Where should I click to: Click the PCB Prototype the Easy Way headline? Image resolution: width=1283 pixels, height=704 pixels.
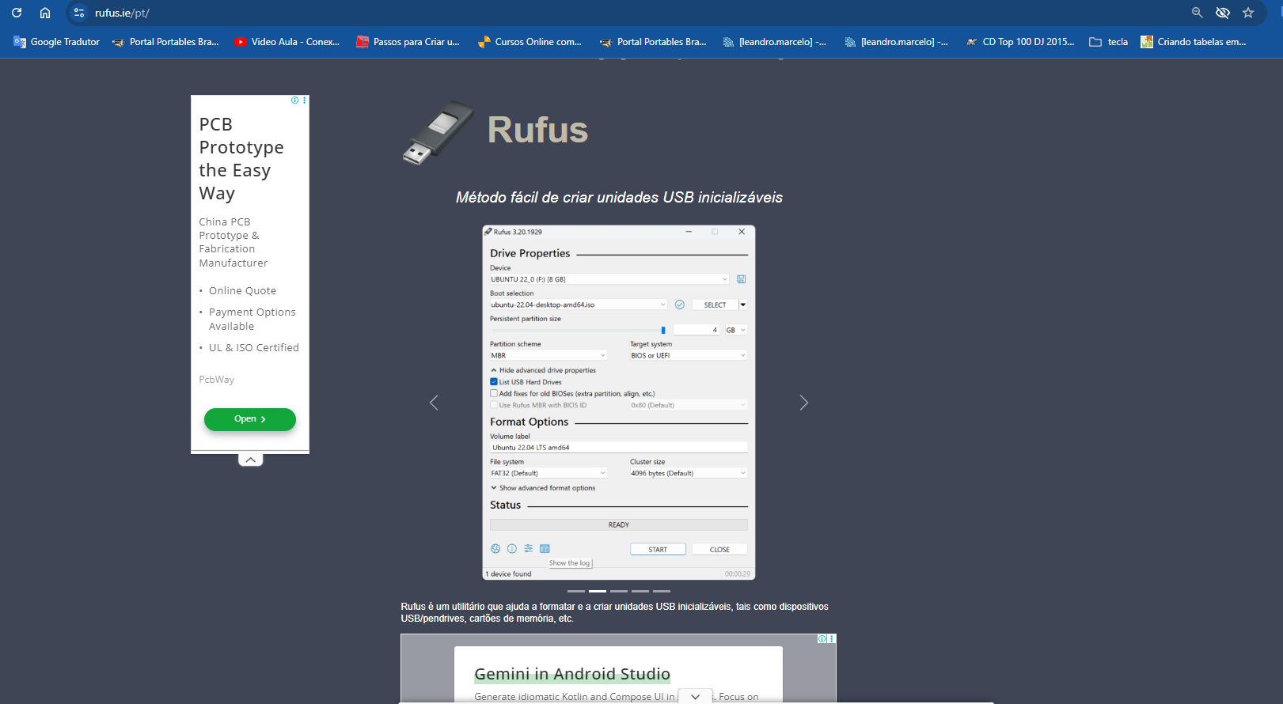pyautogui.click(x=241, y=159)
